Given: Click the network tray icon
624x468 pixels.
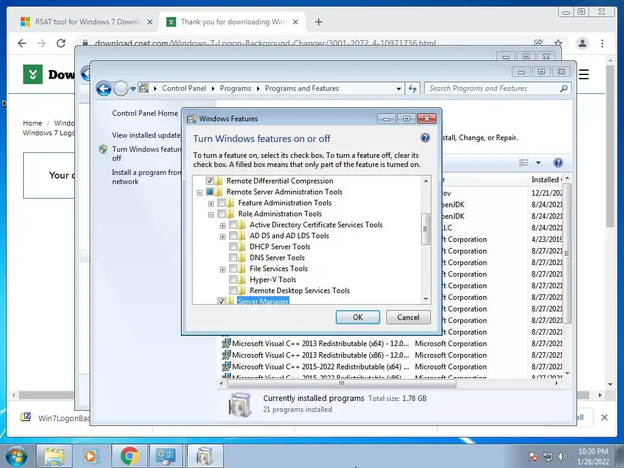Looking at the screenshot, I should [548, 456].
